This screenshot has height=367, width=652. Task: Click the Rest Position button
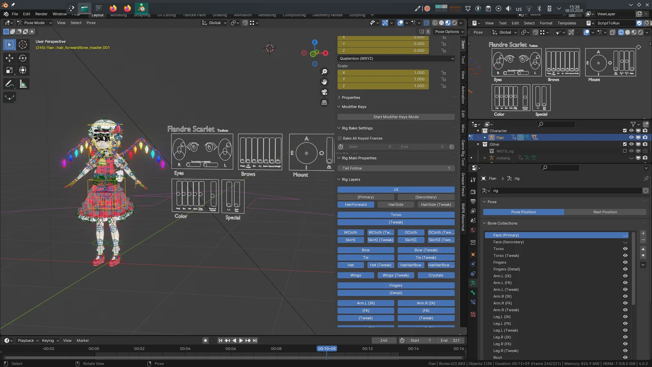pyautogui.click(x=605, y=212)
